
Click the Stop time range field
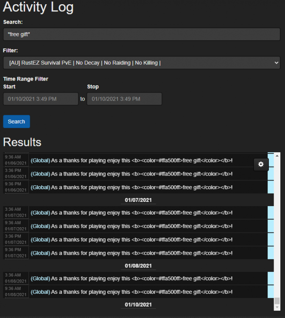tap(124, 99)
